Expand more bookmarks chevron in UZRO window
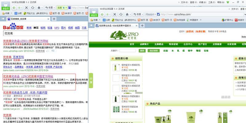 [200, 20]
